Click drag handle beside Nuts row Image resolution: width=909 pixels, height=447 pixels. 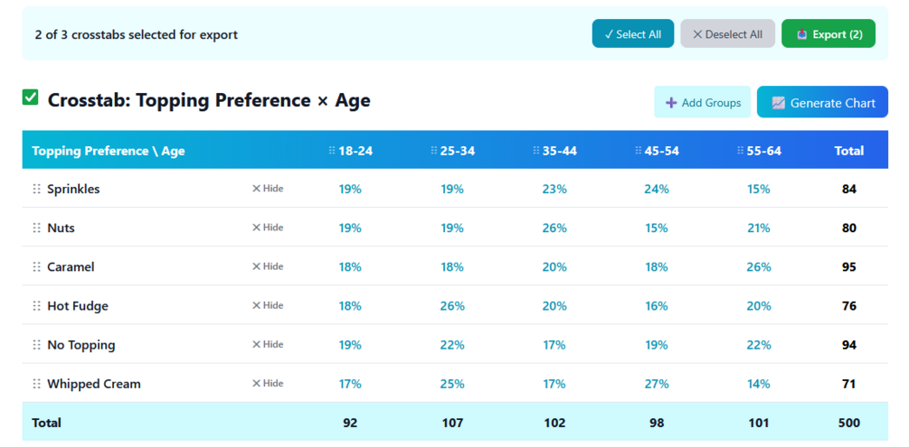click(37, 228)
